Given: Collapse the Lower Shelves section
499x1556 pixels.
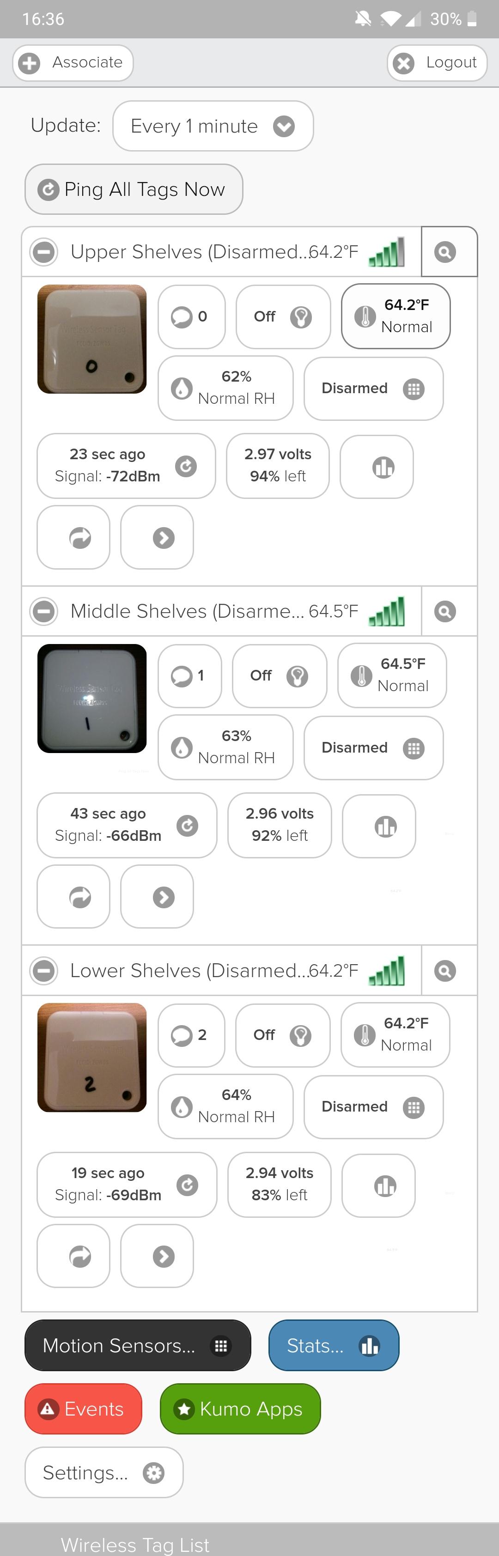Looking at the screenshot, I should coord(44,971).
